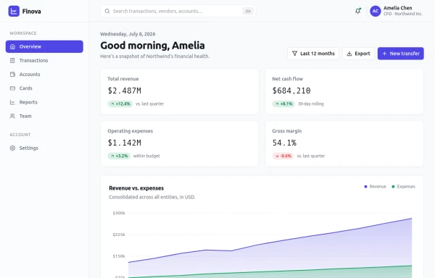Focus the search transactions field
The height and width of the screenshot is (278, 435).
click(x=178, y=11)
